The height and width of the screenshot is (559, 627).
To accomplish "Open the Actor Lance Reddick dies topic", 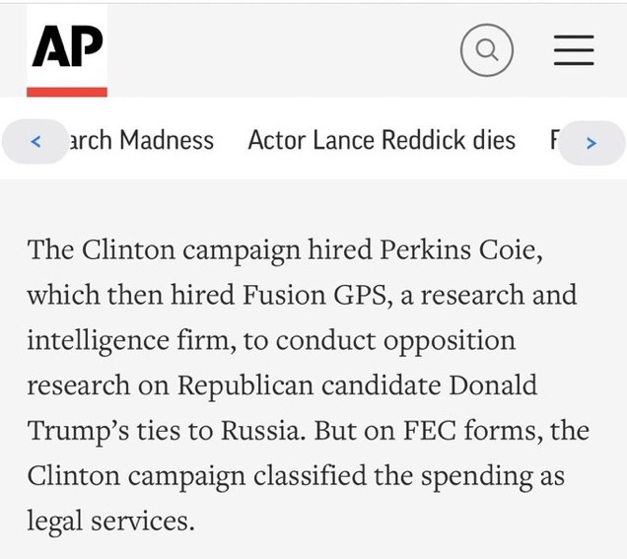I will (382, 141).
